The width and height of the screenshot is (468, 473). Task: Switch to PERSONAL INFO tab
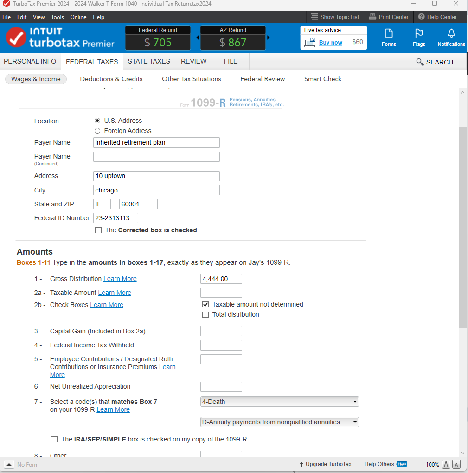coord(30,61)
